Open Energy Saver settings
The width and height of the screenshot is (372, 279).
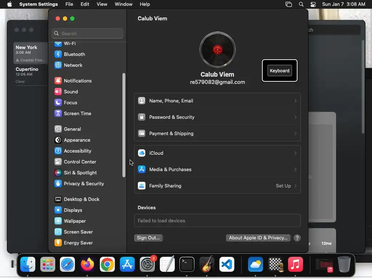[73, 243]
